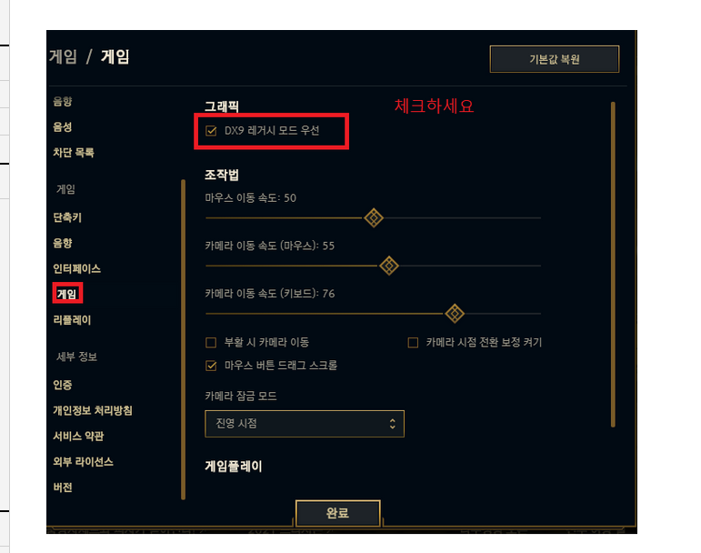This screenshot has width=701, height=553.
Task: Click the keyboard camera speed diamond handle
Action: pos(455,314)
